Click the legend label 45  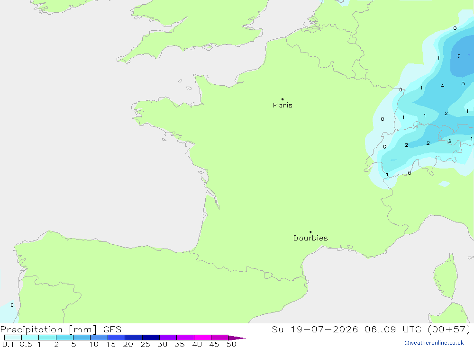[214, 344]
